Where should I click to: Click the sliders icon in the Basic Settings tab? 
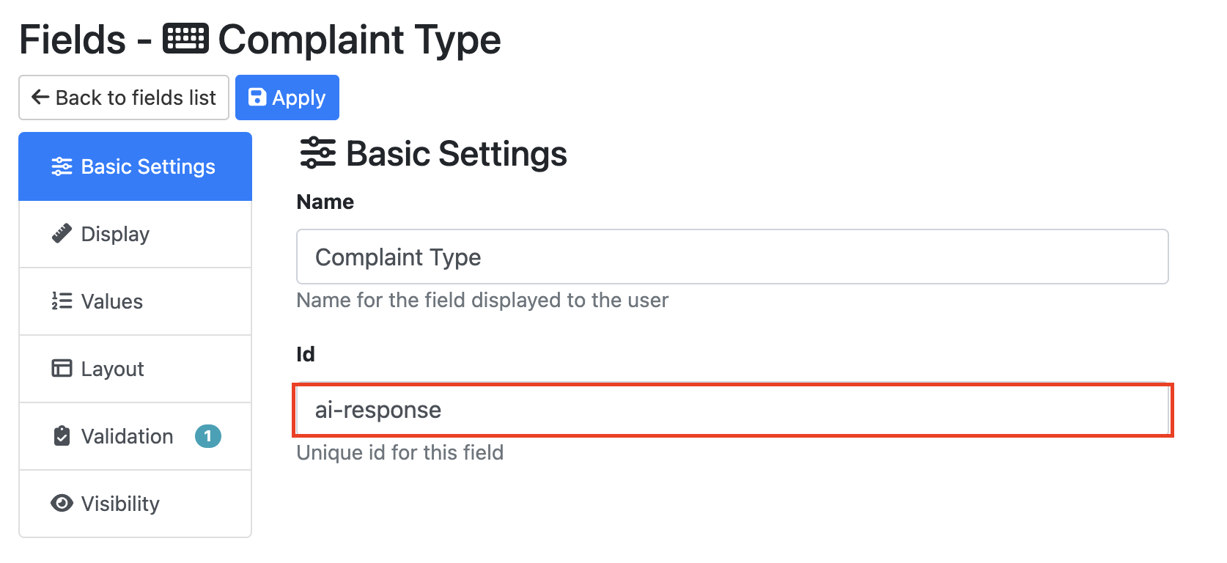tap(62, 167)
